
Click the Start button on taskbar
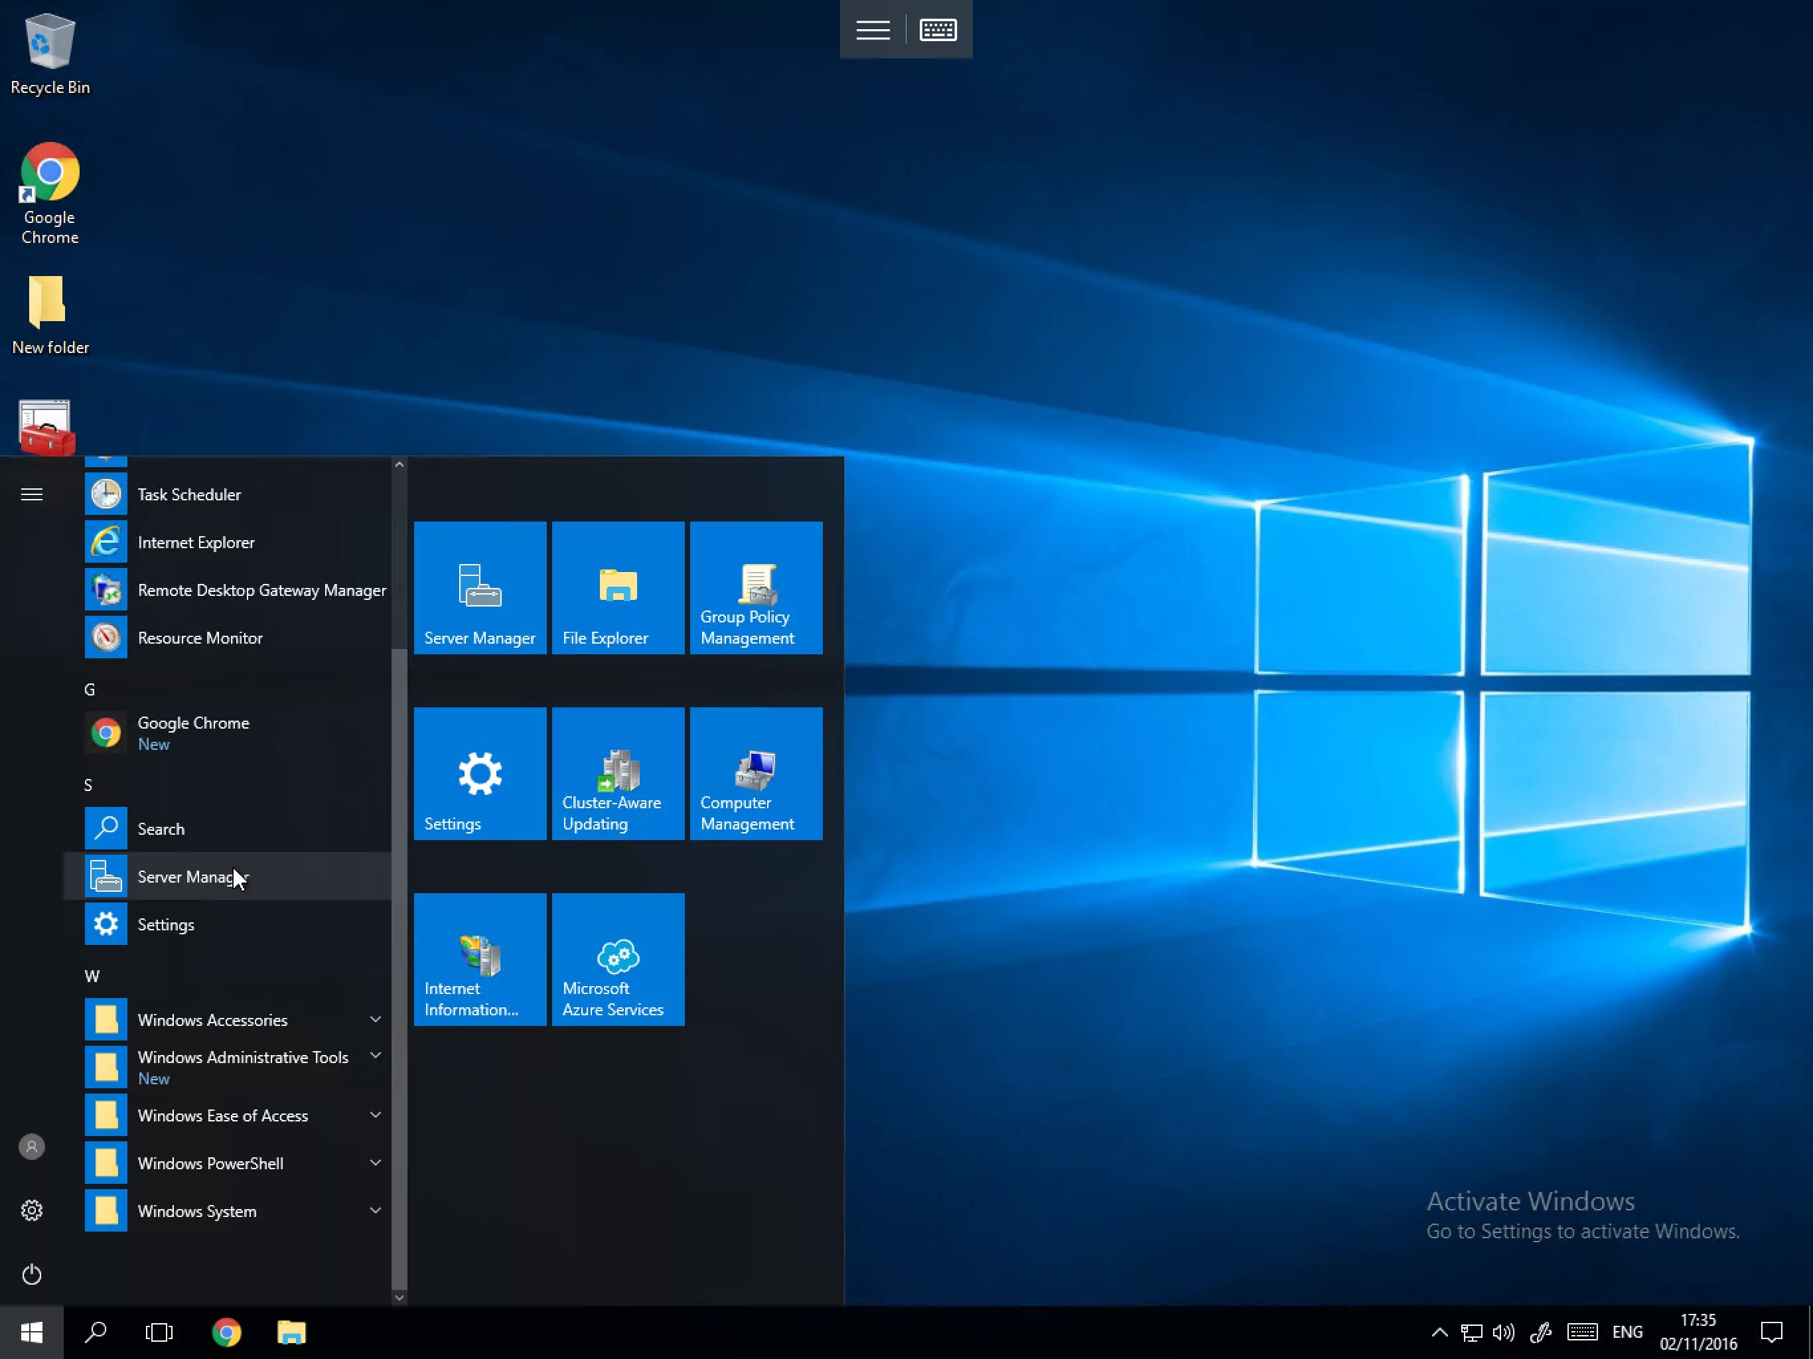coord(32,1332)
